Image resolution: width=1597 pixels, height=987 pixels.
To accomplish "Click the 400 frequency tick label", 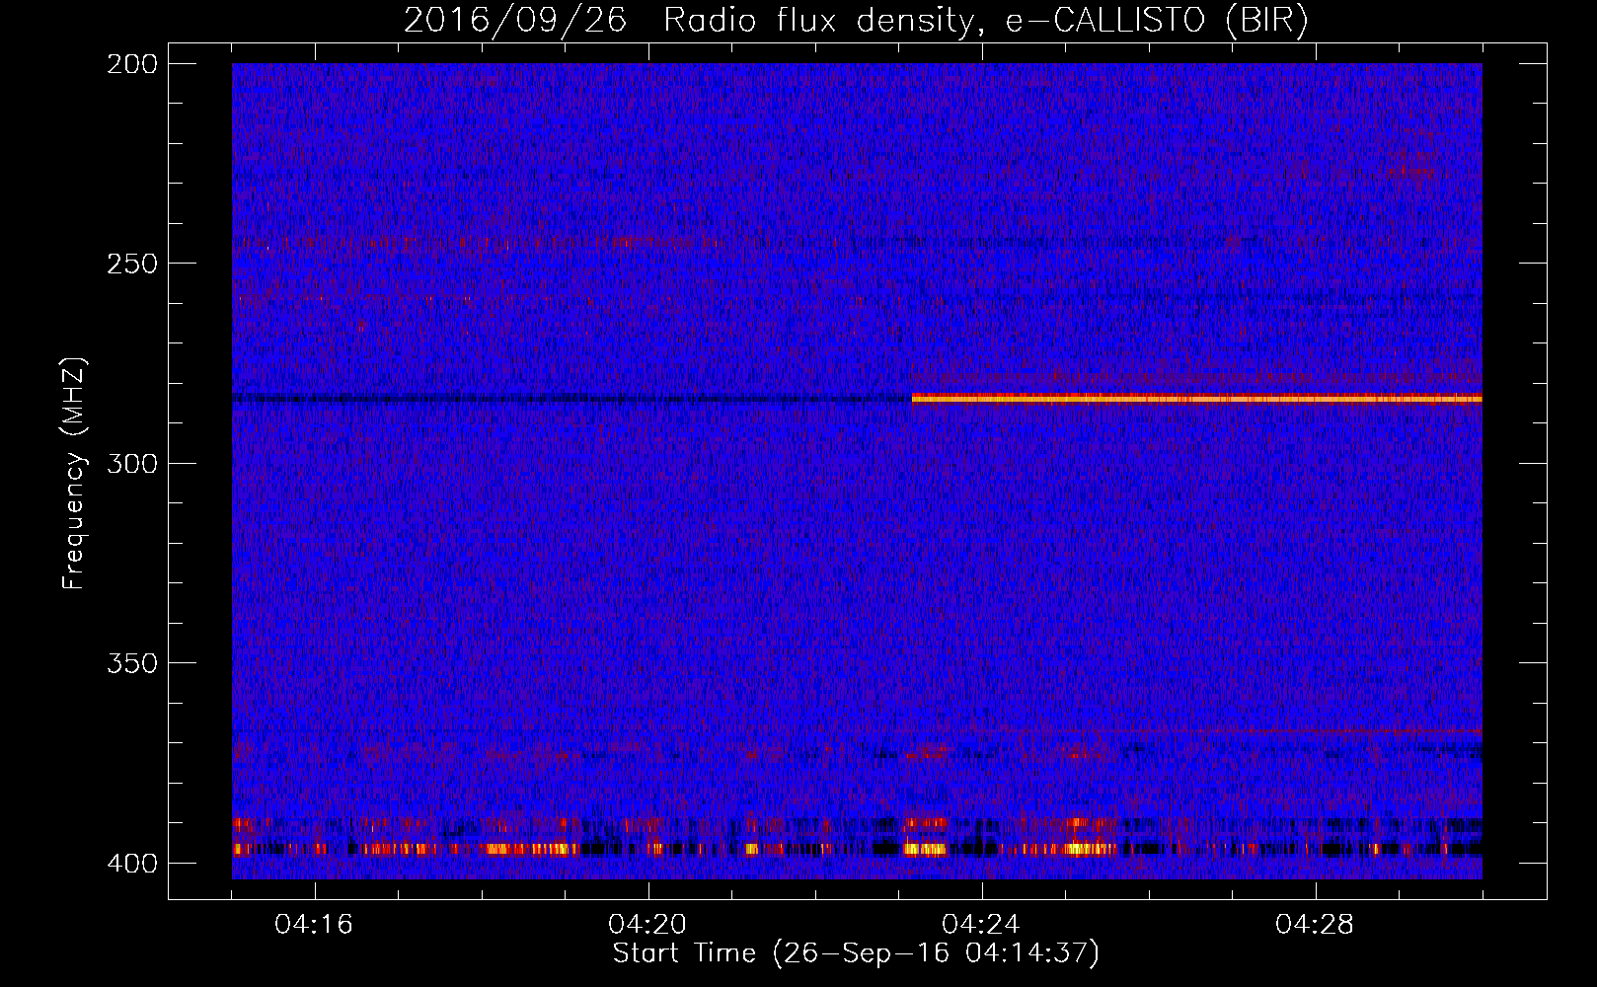I will point(131,864).
